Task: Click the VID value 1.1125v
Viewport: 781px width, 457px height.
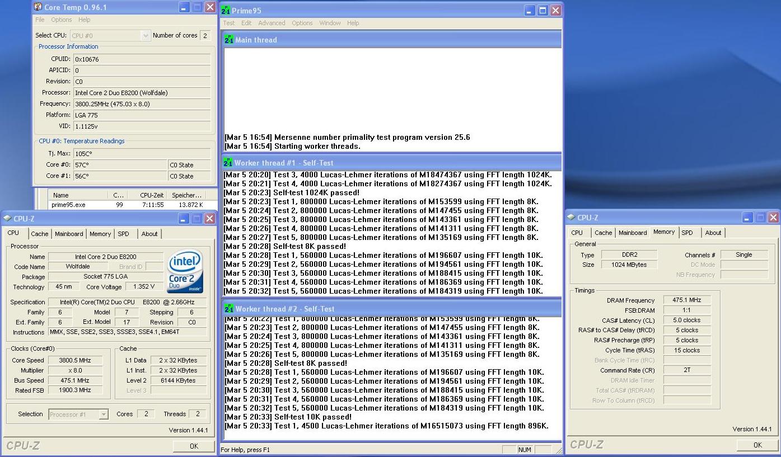Action: tap(142, 126)
